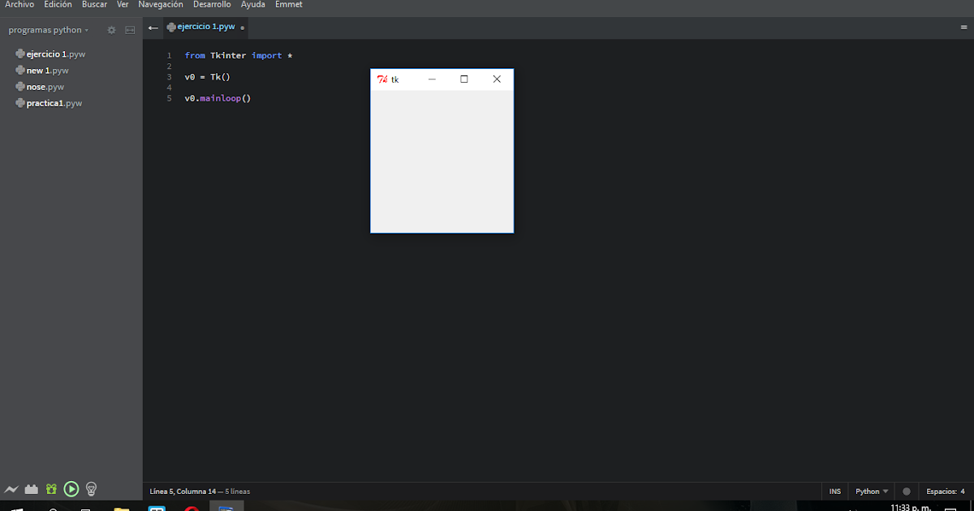974x511 pixels.
Task: Open the Ver menu
Action: [123, 5]
